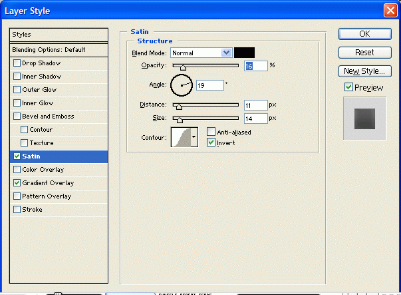Click the Distance value input field
The height and width of the screenshot is (295, 401).
tap(256, 105)
